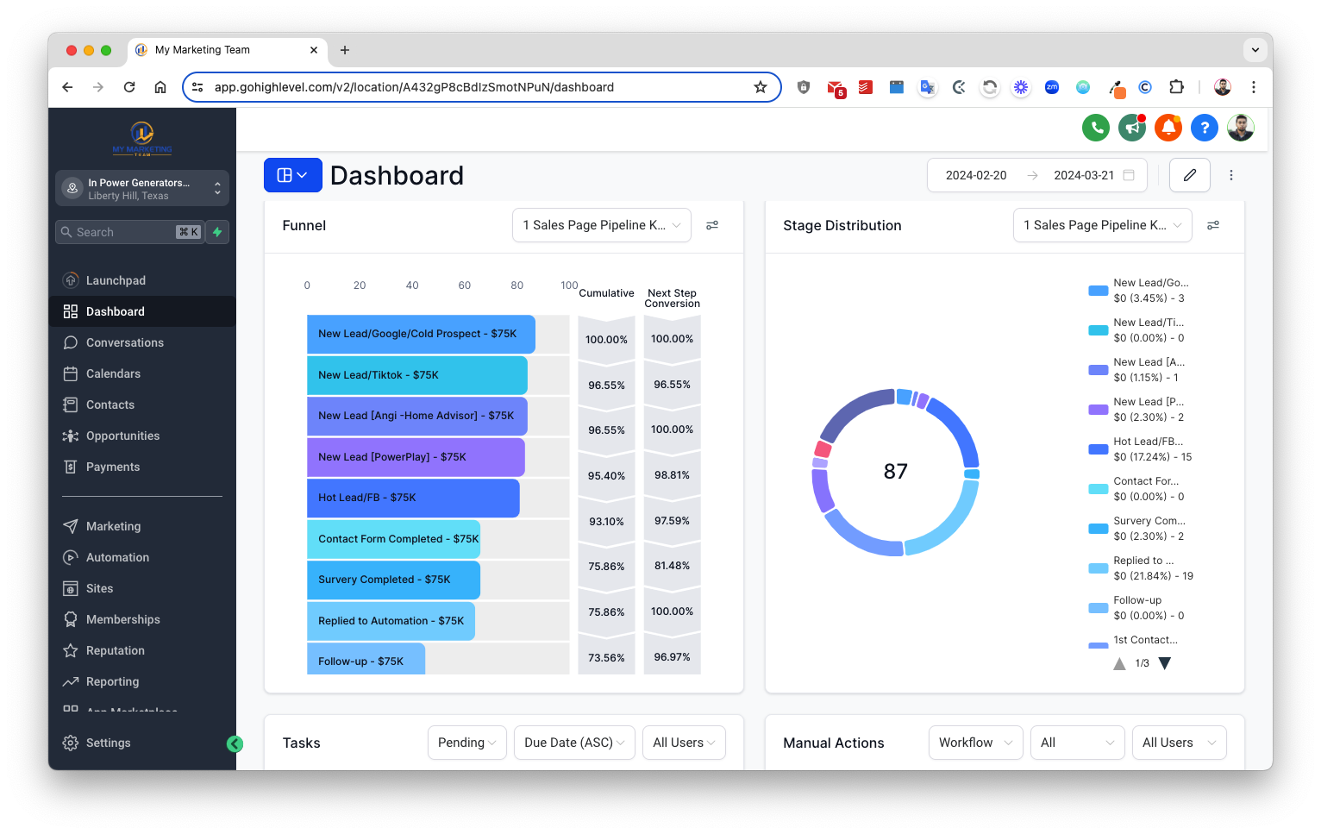Click the blue help question mark icon
1321x834 pixels.
click(1205, 128)
